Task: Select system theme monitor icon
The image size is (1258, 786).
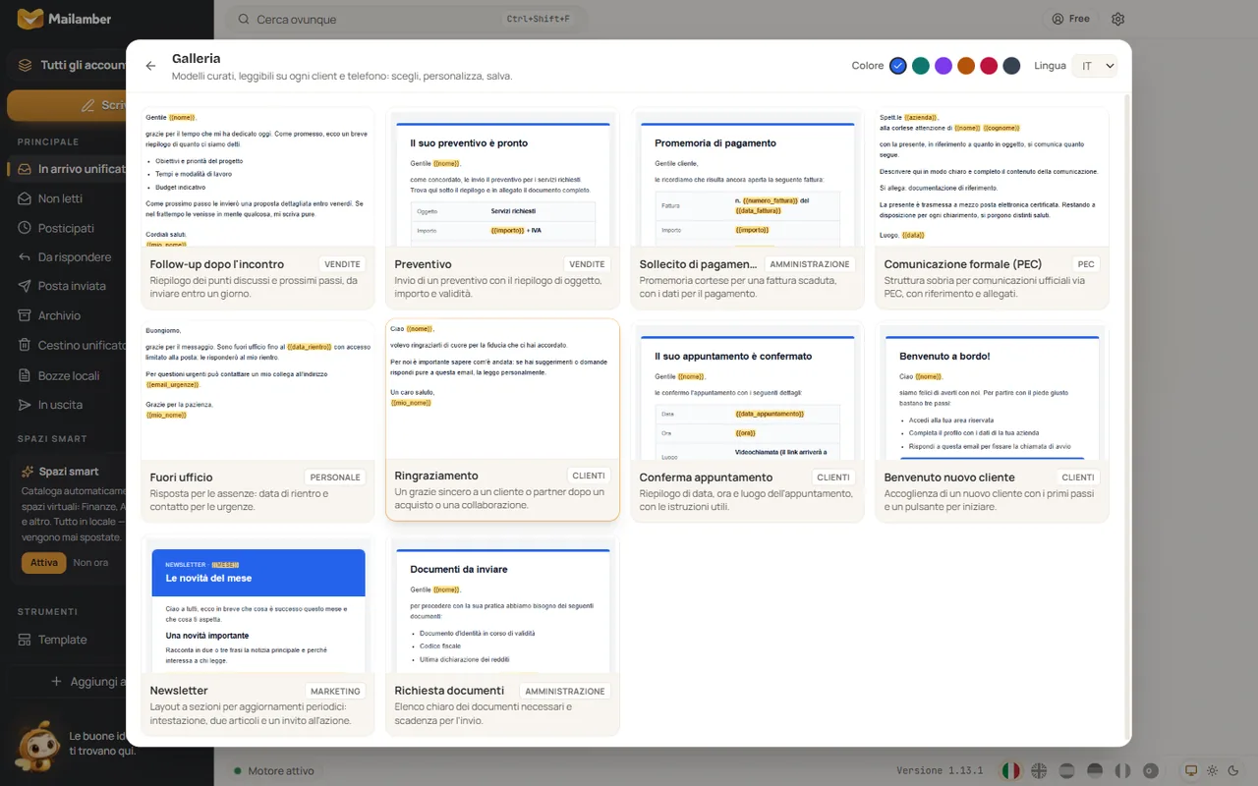Action: (x=1191, y=770)
